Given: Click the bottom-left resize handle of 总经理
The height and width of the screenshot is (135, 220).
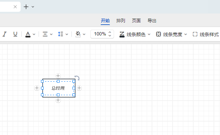Looking at the screenshot, I should 42,95.
